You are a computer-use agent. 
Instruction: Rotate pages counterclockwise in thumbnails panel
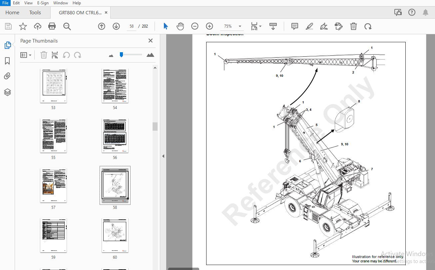[x=66, y=55]
